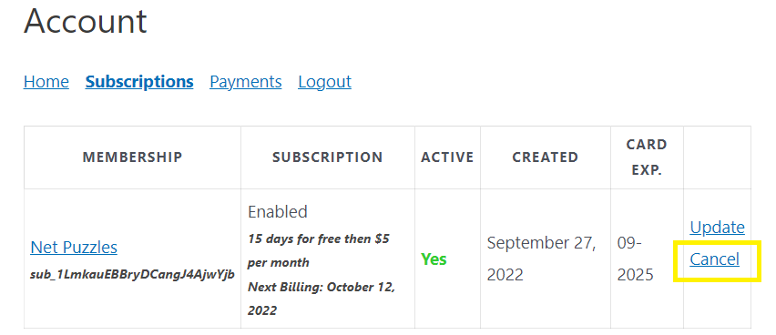This screenshot has height=335, width=776.
Task: Click the green Yes active status
Action: coord(434,259)
